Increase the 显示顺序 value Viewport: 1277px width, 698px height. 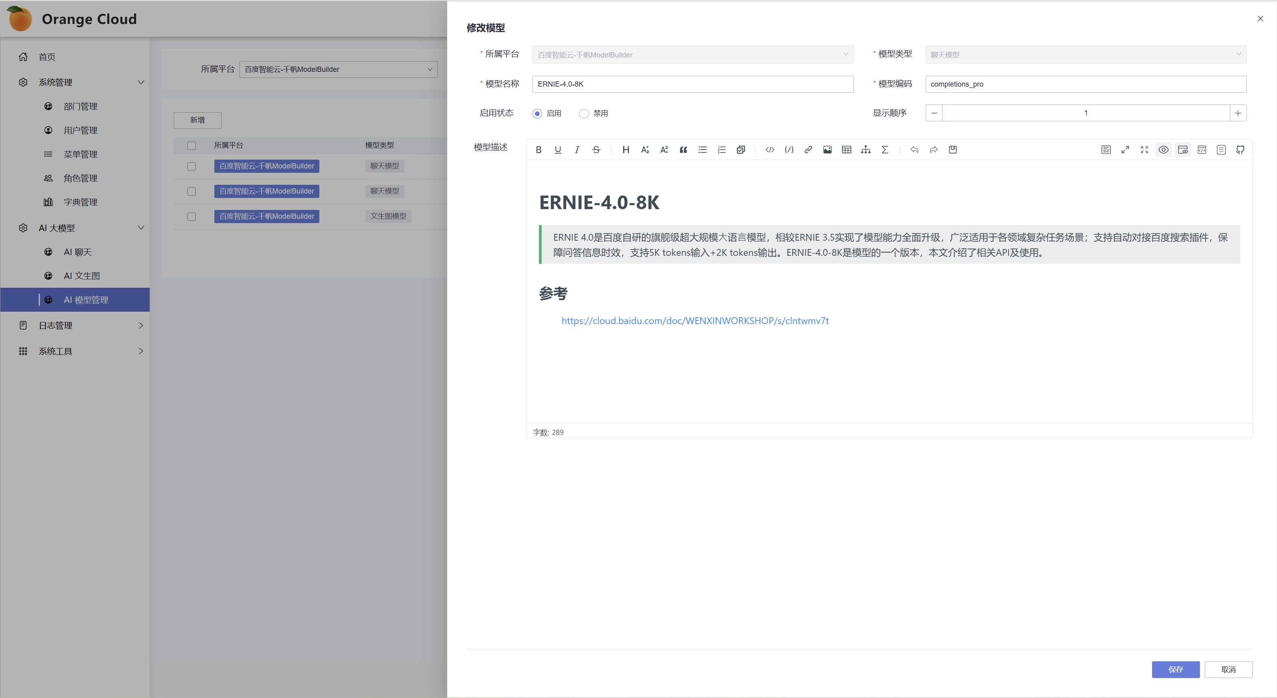1238,113
